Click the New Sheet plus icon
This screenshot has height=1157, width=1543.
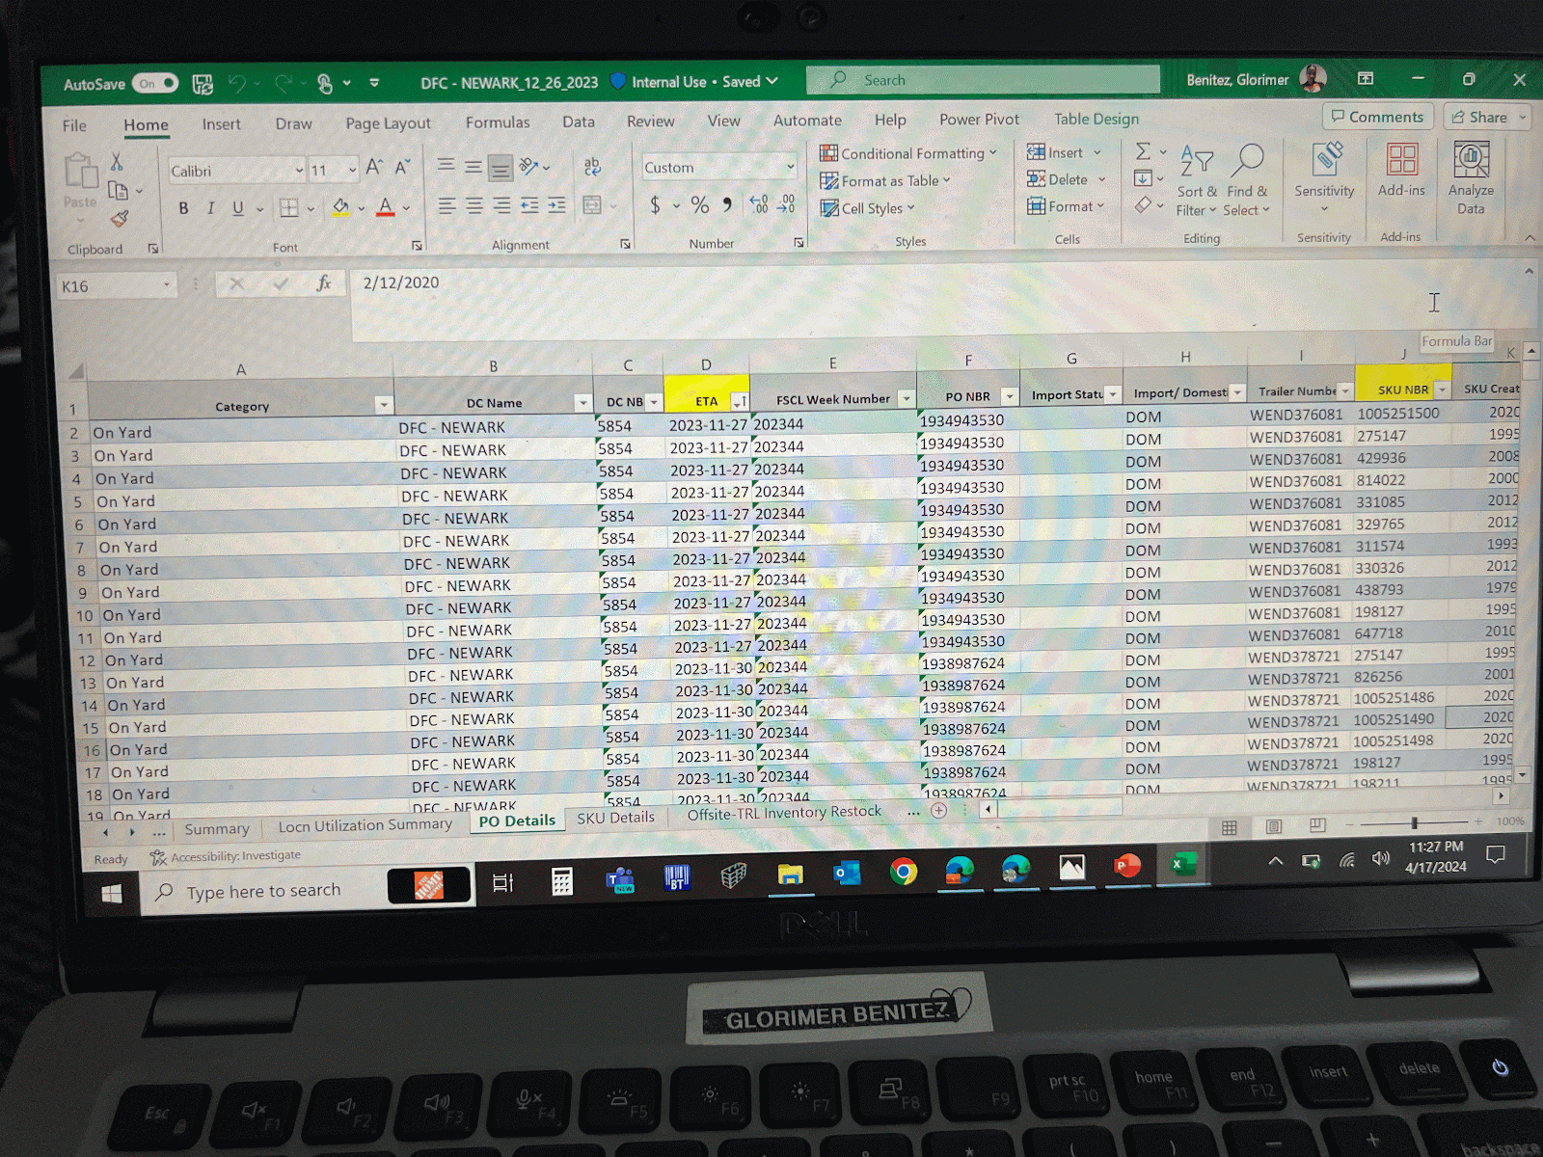(938, 810)
